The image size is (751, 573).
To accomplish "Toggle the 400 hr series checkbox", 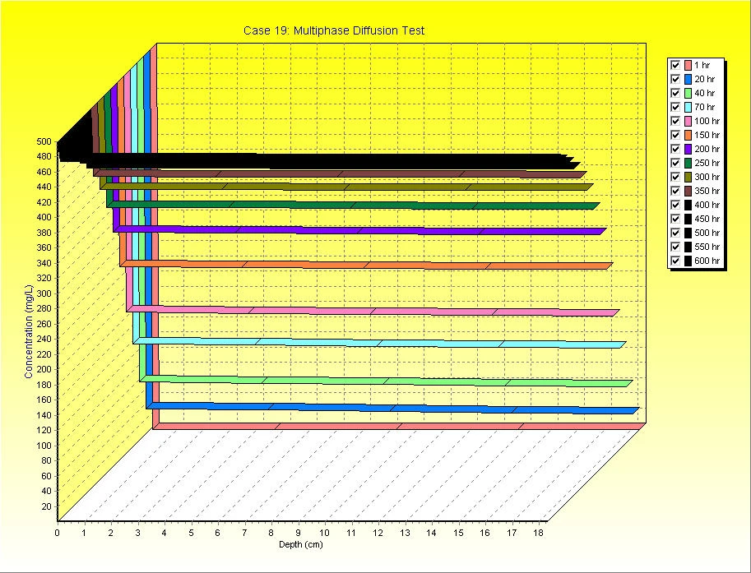I will click(675, 205).
